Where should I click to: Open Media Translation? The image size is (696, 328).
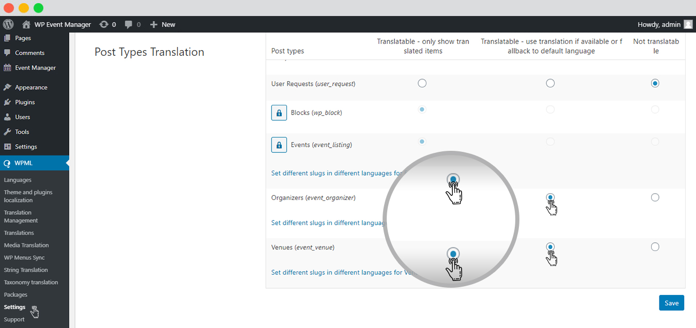tap(26, 245)
